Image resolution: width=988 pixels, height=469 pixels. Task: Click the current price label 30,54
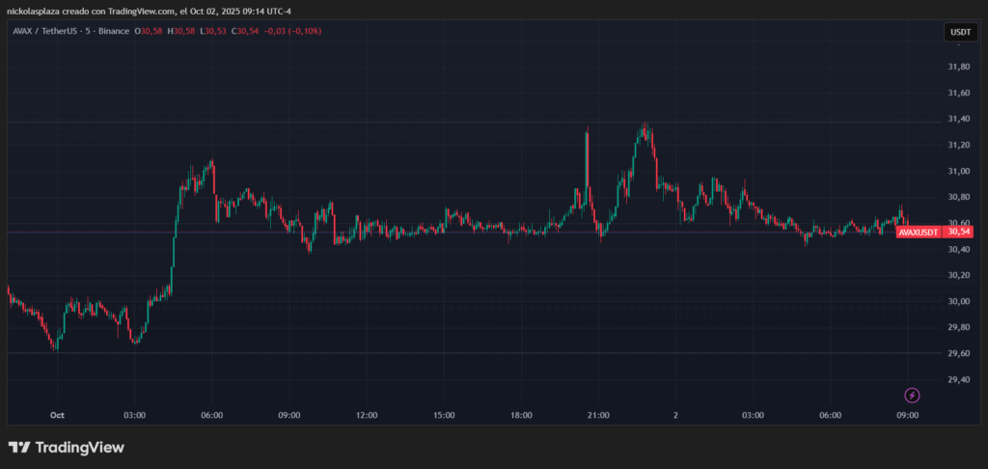(959, 233)
